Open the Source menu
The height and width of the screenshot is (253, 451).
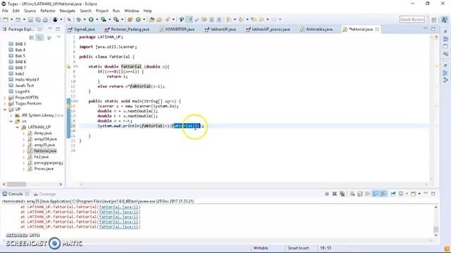[30, 11]
